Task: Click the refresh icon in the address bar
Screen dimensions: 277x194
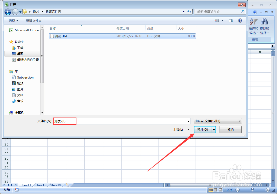Action: click(189, 12)
